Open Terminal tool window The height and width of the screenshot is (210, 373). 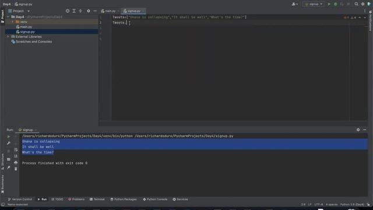(97, 199)
